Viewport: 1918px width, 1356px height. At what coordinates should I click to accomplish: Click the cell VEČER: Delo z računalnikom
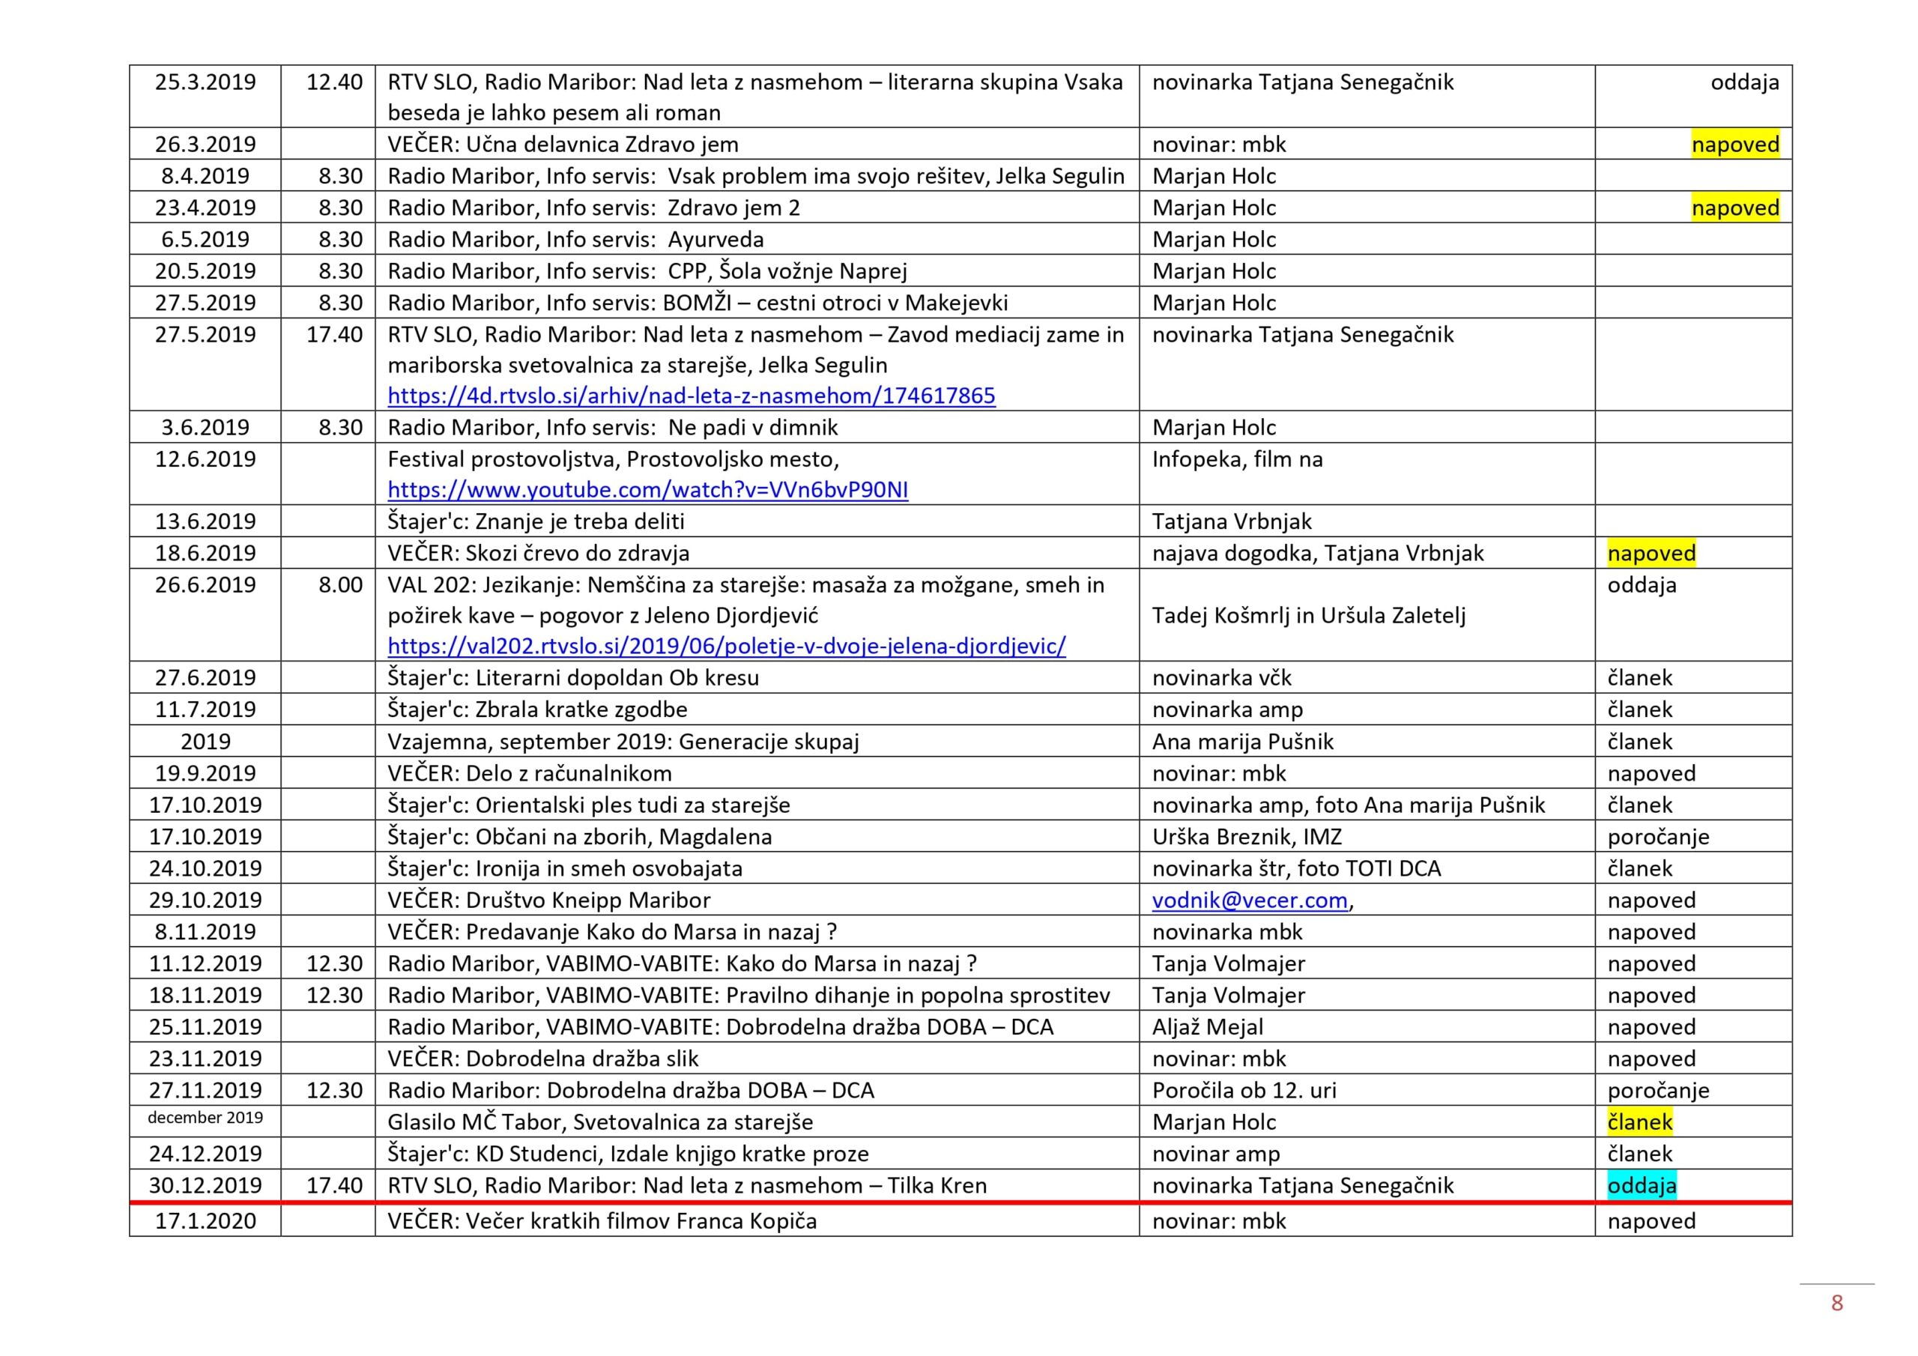tap(530, 773)
